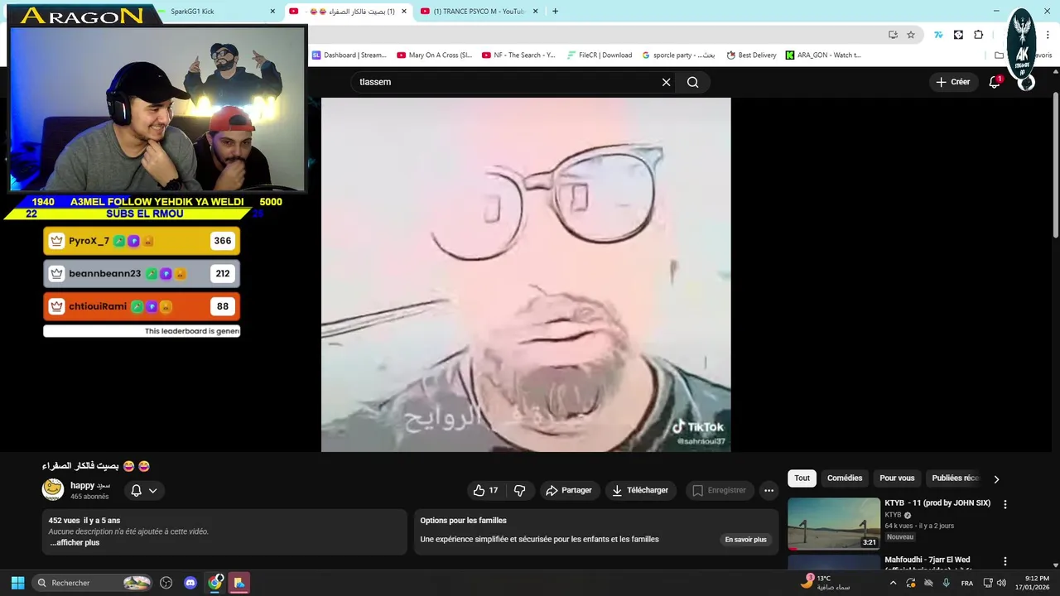Image resolution: width=1060 pixels, height=596 pixels.
Task: Click En savoir plus link
Action: point(745,540)
